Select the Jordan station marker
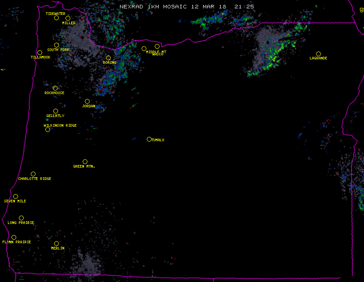364x282 pixels. click(x=87, y=101)
